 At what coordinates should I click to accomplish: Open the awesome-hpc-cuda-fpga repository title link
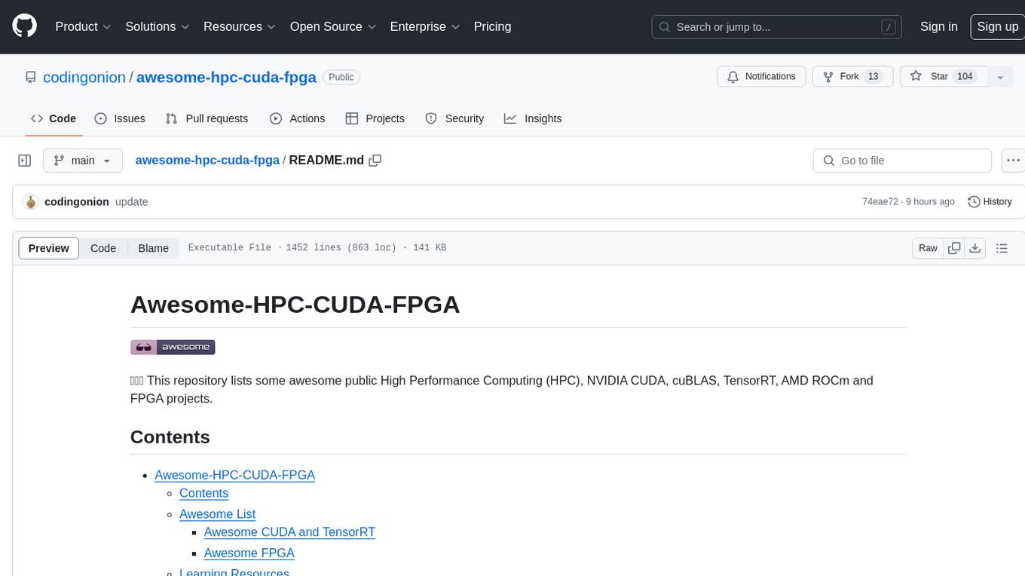pos(226,77)
